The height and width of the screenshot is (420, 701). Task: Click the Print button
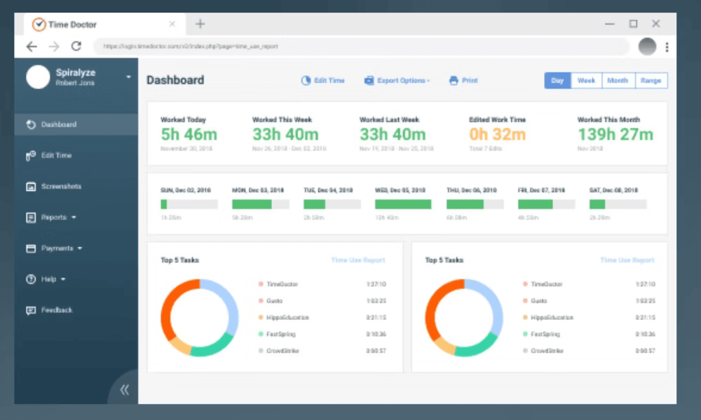(x=463, y=80)
